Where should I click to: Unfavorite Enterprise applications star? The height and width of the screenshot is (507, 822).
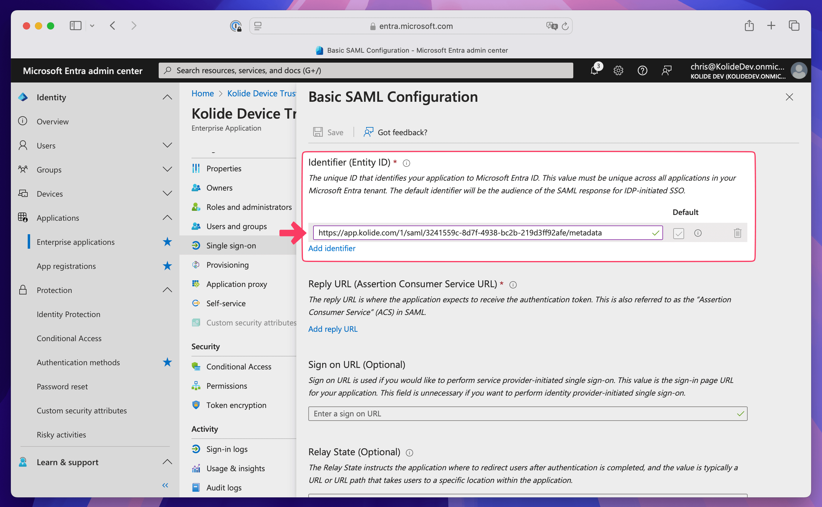[167, 242]
